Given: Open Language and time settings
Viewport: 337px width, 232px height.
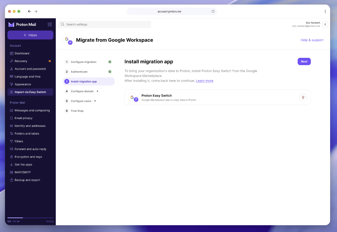Looking at the screenshot, I should 30,77.
